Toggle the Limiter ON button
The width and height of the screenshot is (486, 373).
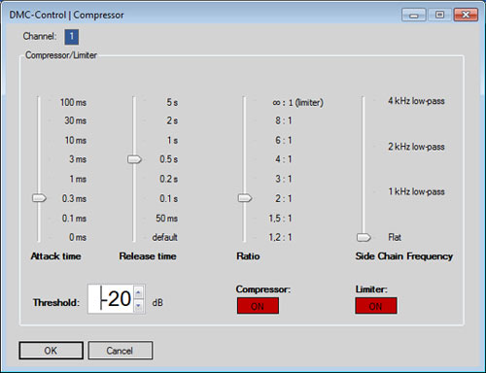(376, 306)
